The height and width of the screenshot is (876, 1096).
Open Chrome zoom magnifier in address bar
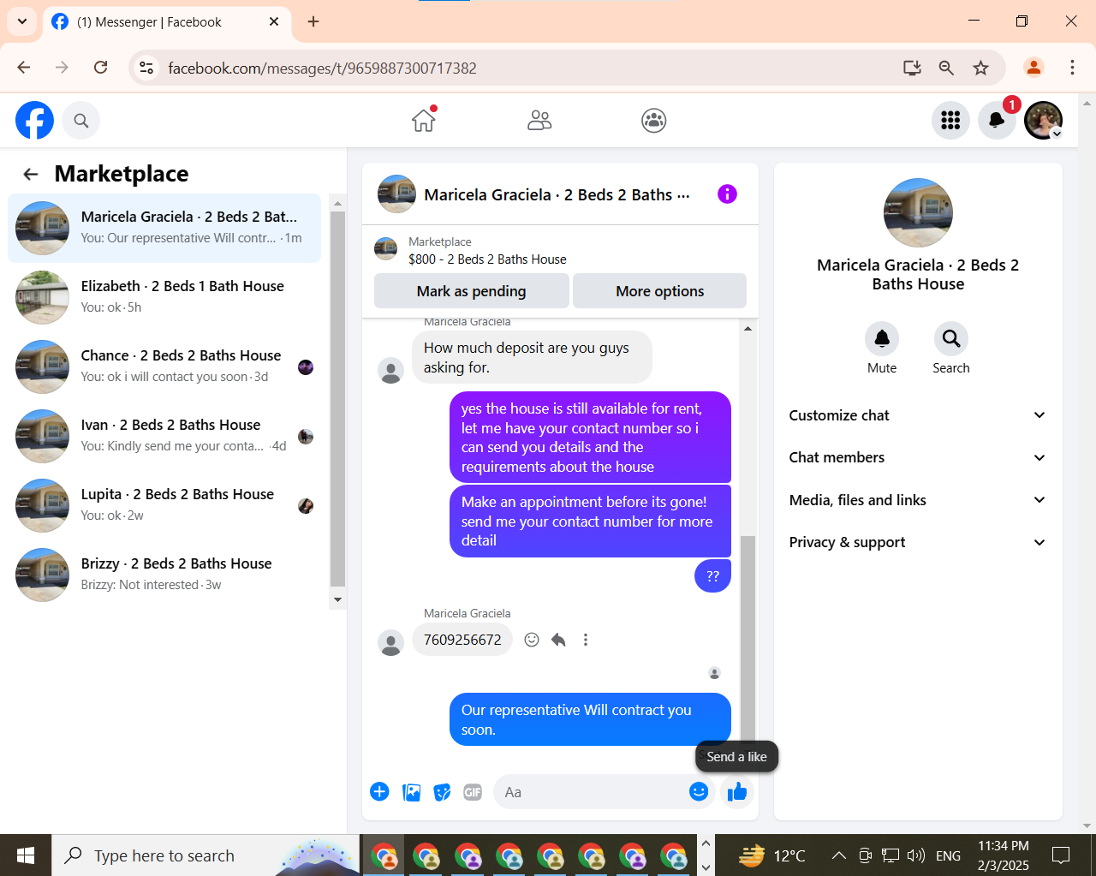point(946,68)
